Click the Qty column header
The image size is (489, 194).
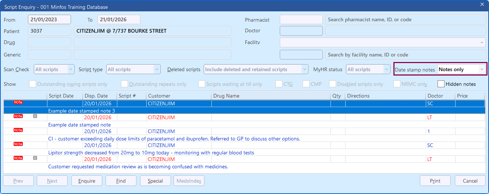pyautogui.click(x=338, y=96)
